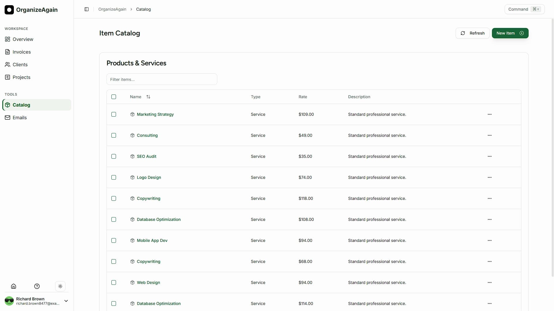Navigate to Invoices in the sidebar
The height and width of the screenshot is (311, 554).
[22, 52]
